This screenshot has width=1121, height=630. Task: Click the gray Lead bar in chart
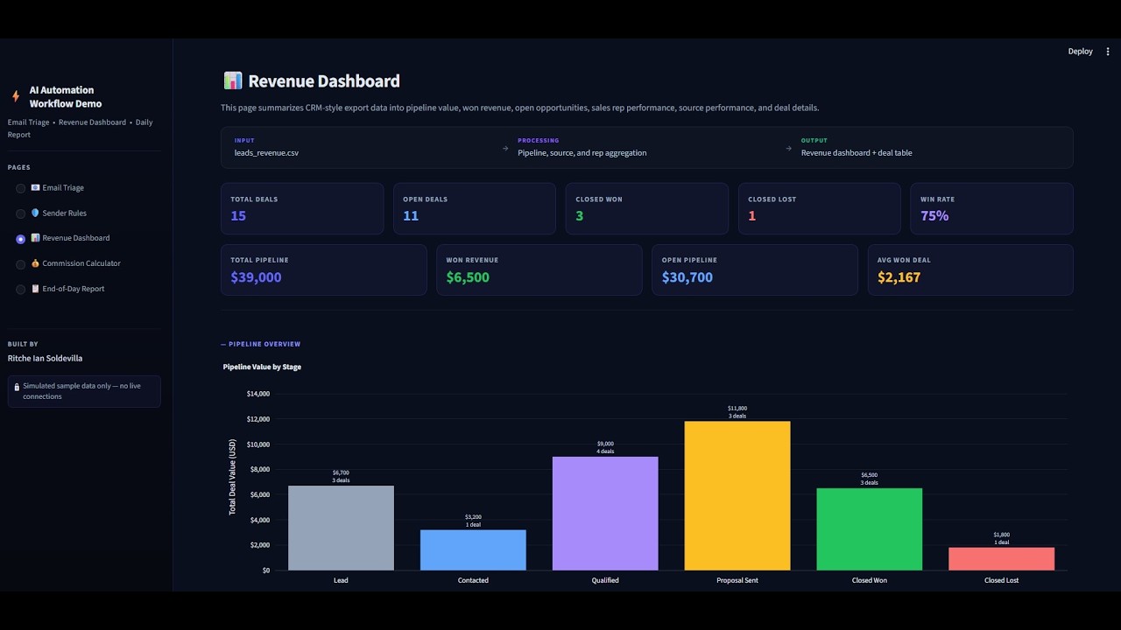tap(341, 528)
